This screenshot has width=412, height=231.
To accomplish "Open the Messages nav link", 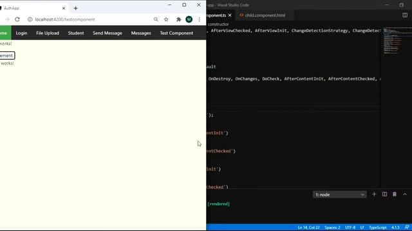I will [x=141, y=33].
